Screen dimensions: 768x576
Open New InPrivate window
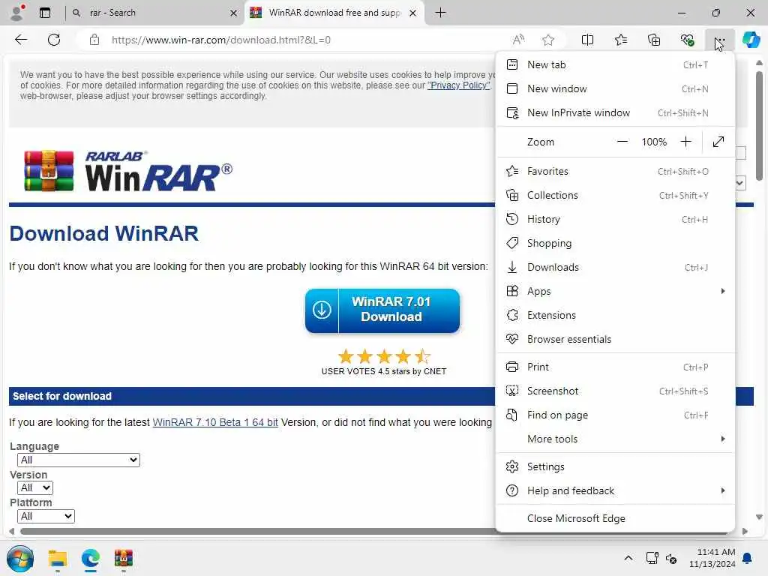[x=615, y=112]
